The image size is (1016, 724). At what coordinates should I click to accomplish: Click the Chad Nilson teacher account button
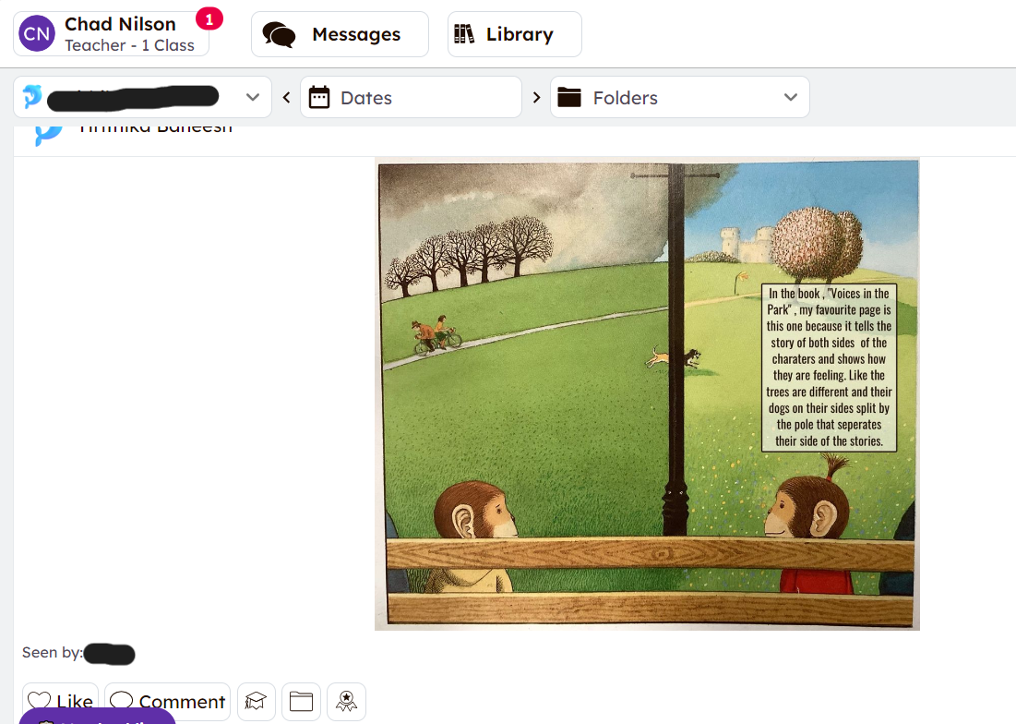tap(120, 34)
